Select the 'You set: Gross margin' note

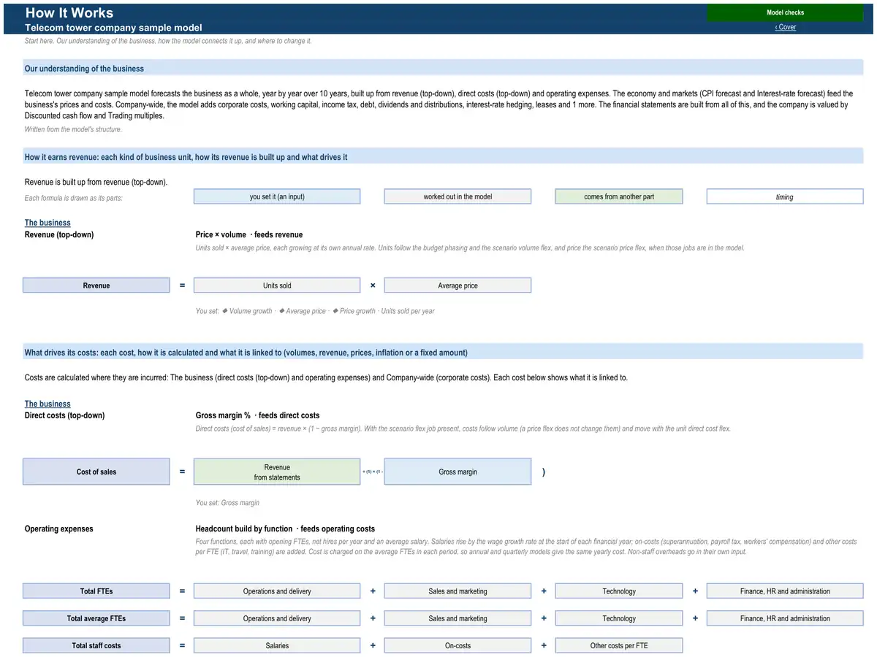coord(227,503)
